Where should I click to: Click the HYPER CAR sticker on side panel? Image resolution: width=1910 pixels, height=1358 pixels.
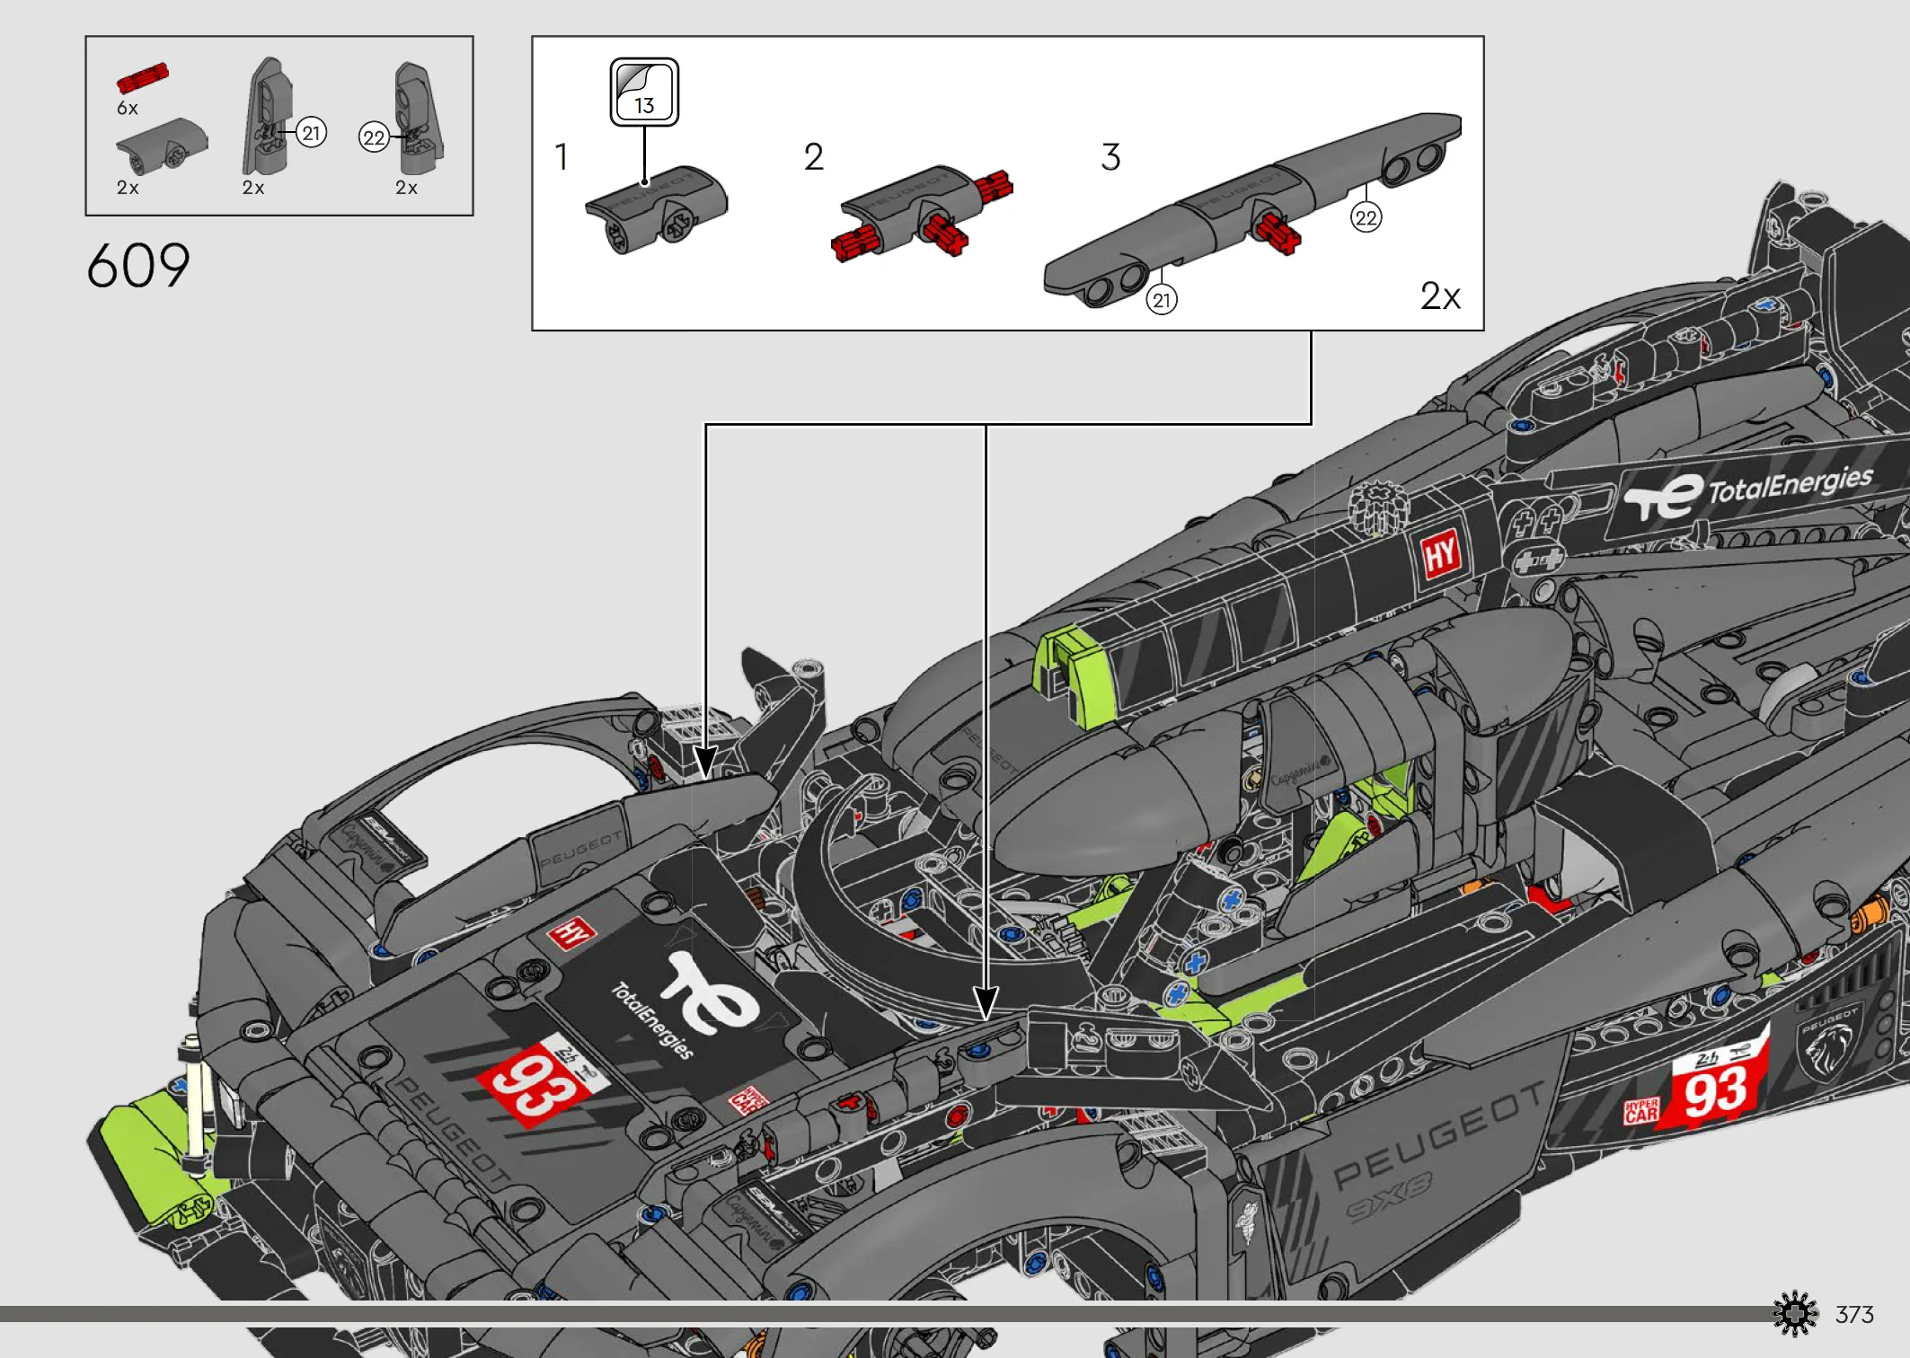(1640, 1111)
